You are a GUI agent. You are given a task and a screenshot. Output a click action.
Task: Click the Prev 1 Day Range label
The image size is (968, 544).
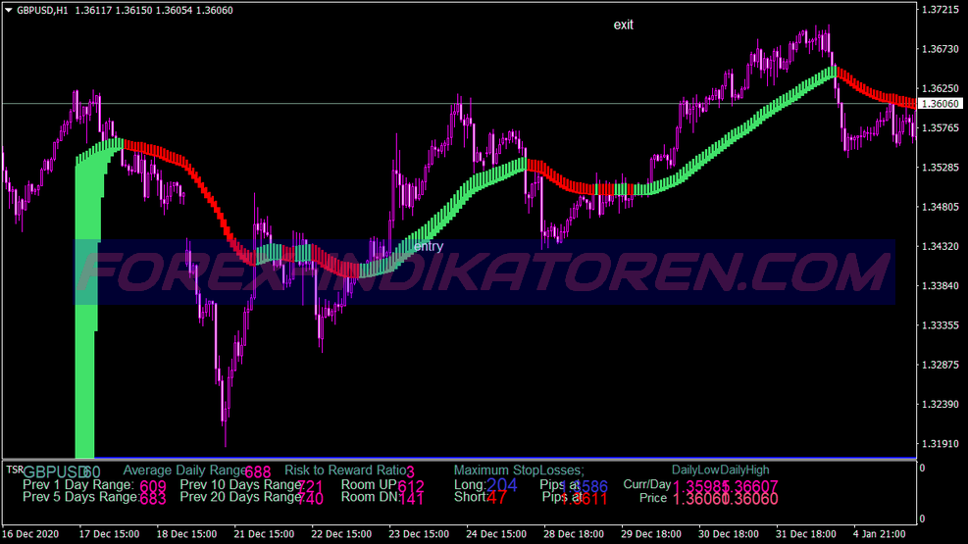pyautogui.click(x=78, y=485)
